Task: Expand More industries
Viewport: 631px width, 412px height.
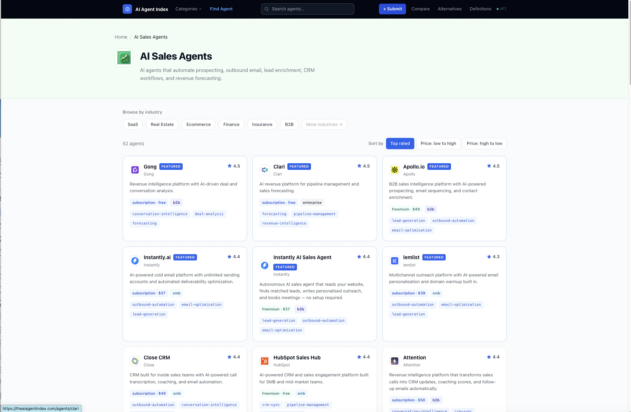Action: (324, 124)
